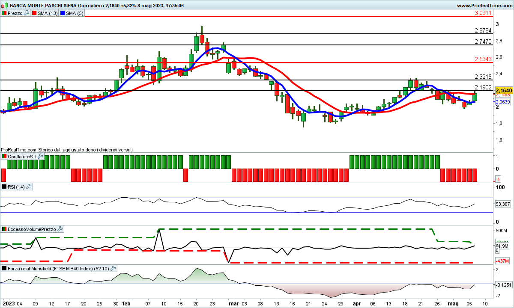Click the apr month label on the date axis
Viewport: 514px width, 308px height.
(356, 303)
